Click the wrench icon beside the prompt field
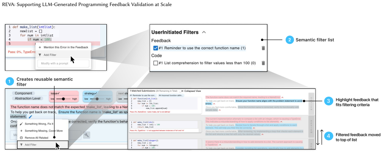The width and height of the screenshot is (383, 153). [x=87, y=135]
